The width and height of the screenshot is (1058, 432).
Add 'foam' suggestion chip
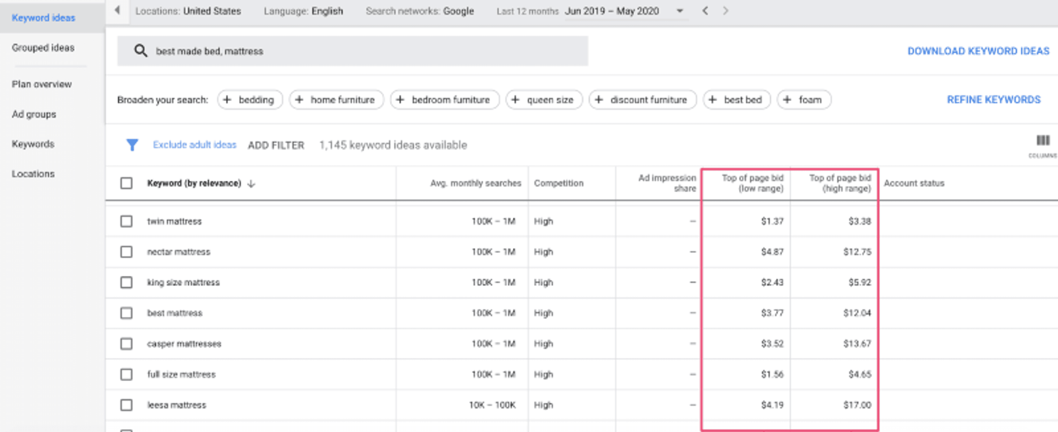point(804,100)
